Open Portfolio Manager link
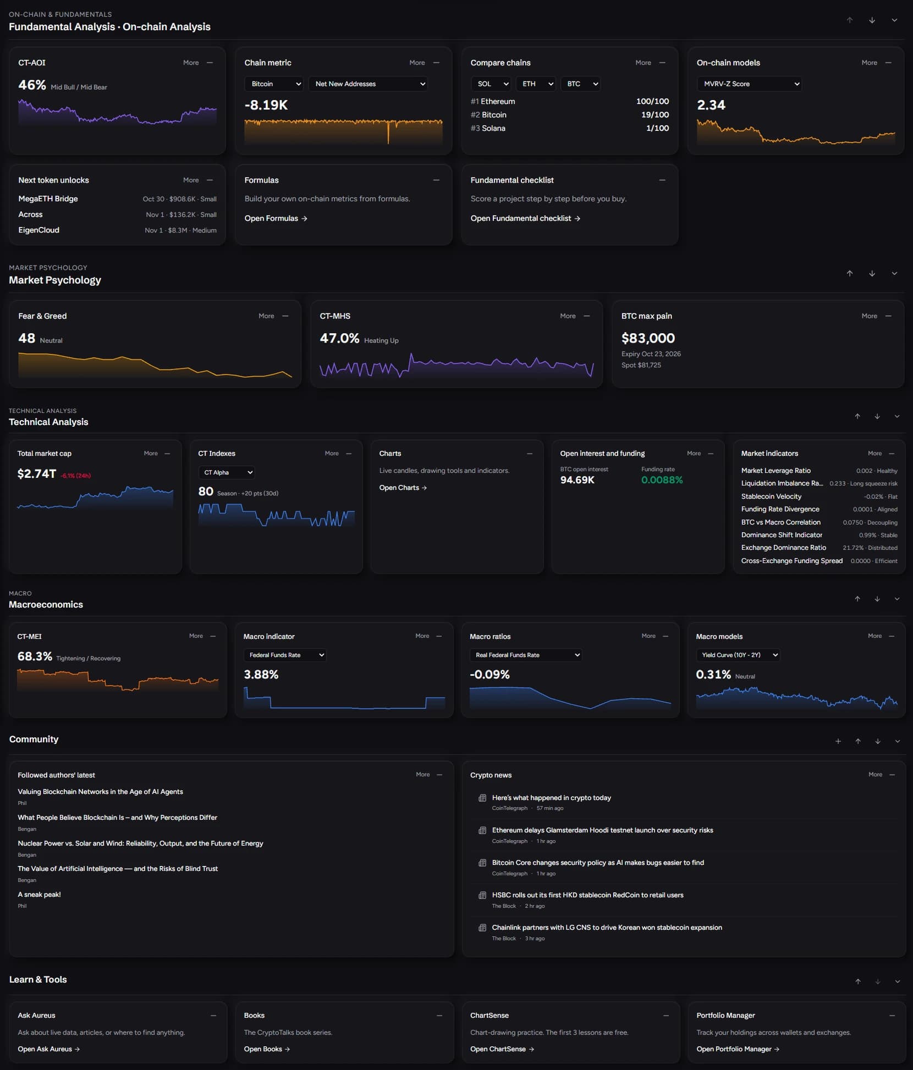 click(x=738, y=1049)
